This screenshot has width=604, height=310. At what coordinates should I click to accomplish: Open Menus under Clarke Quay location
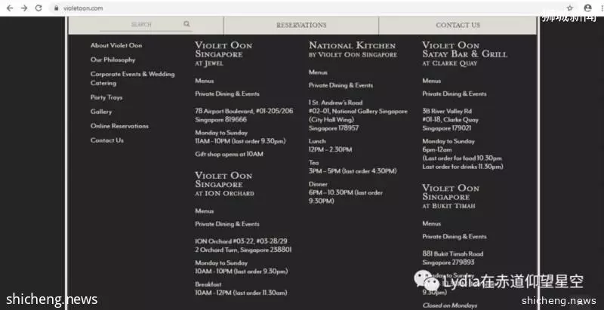click(x=431, y=81)
